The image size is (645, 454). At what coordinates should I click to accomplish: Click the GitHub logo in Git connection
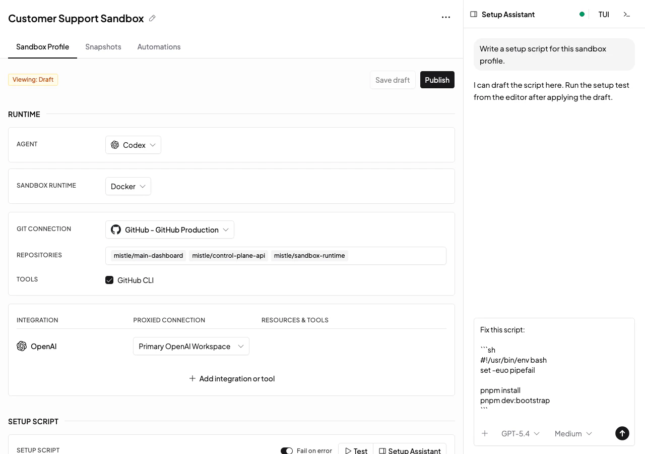(x=116, y=230)
